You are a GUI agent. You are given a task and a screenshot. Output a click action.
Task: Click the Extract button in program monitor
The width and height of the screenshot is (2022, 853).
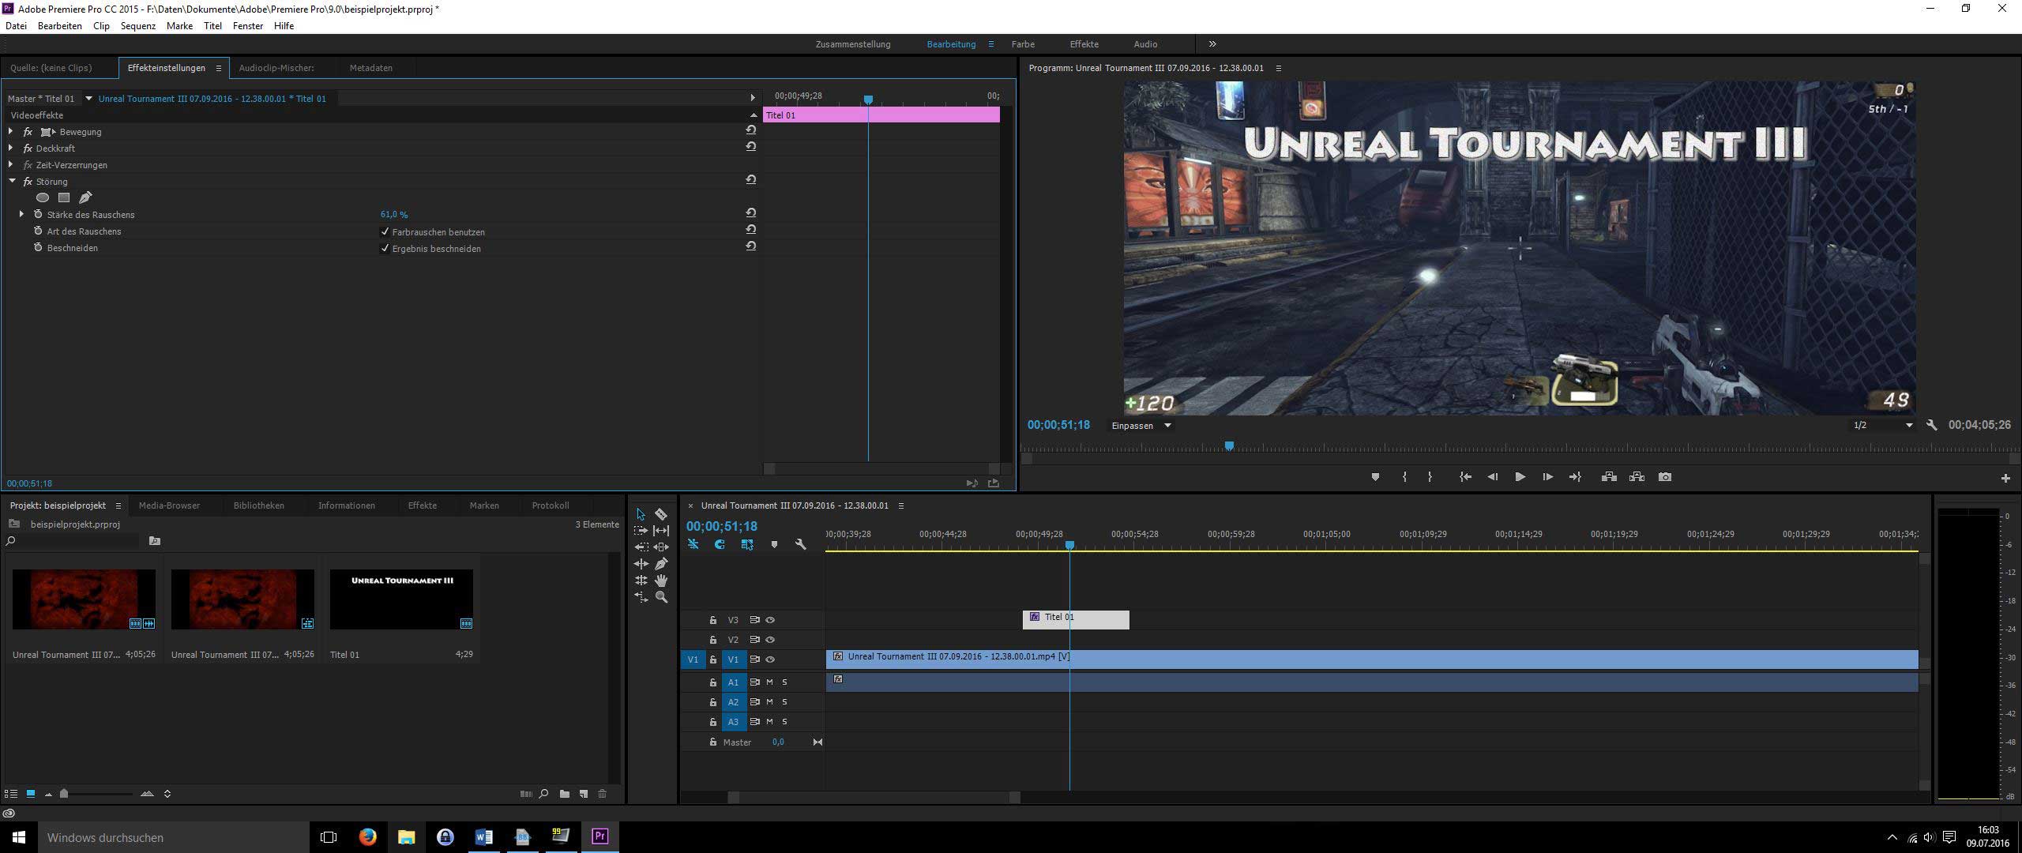click(1637, 477)
